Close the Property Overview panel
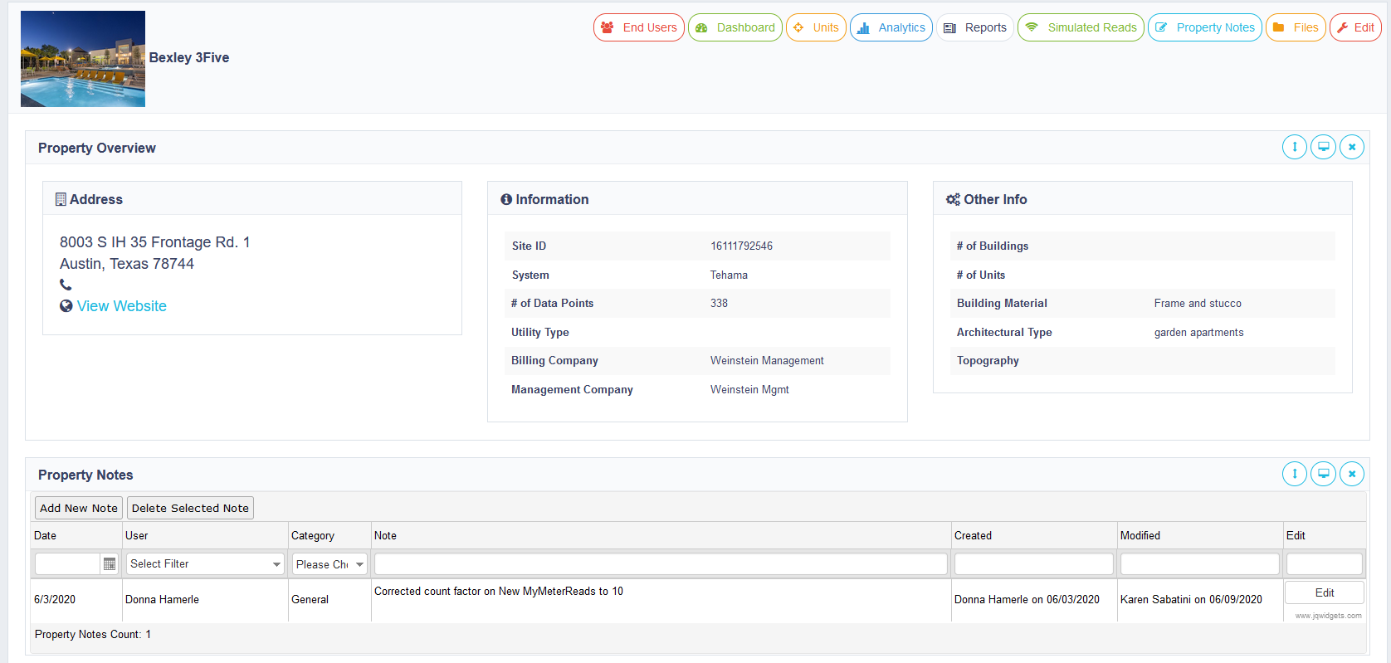This screenshot has height=663, width=1391. [x=1351, y=147]
